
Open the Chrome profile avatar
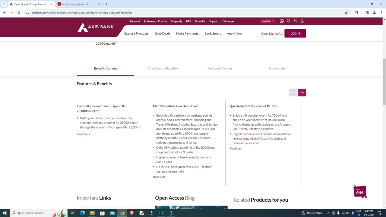point(374,13)
